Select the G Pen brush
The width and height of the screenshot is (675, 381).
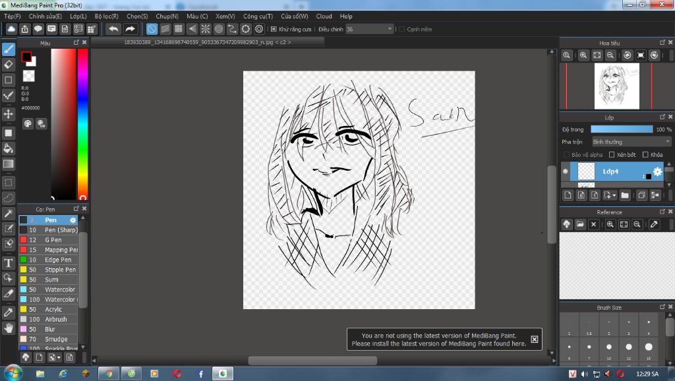[48, 240]
